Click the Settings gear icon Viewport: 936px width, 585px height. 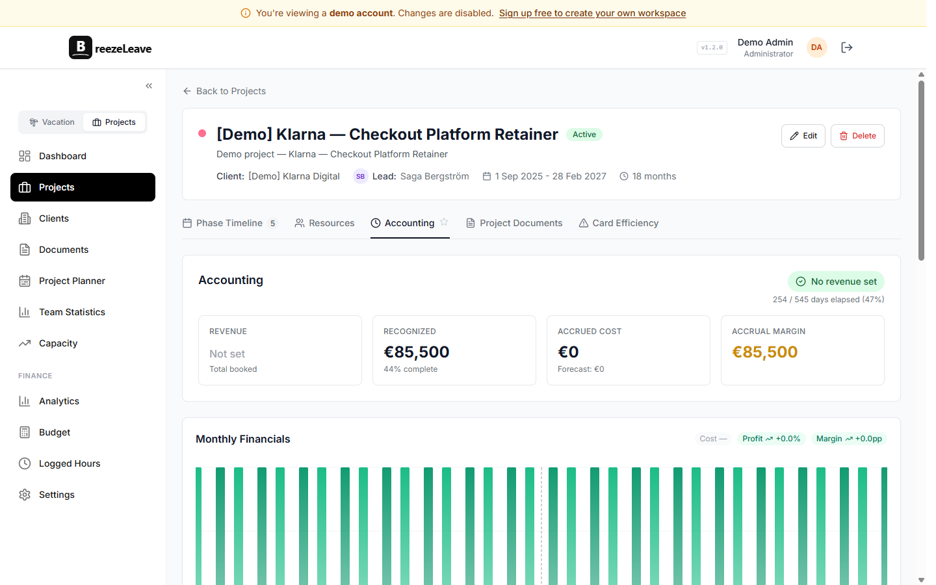(25, 495)
